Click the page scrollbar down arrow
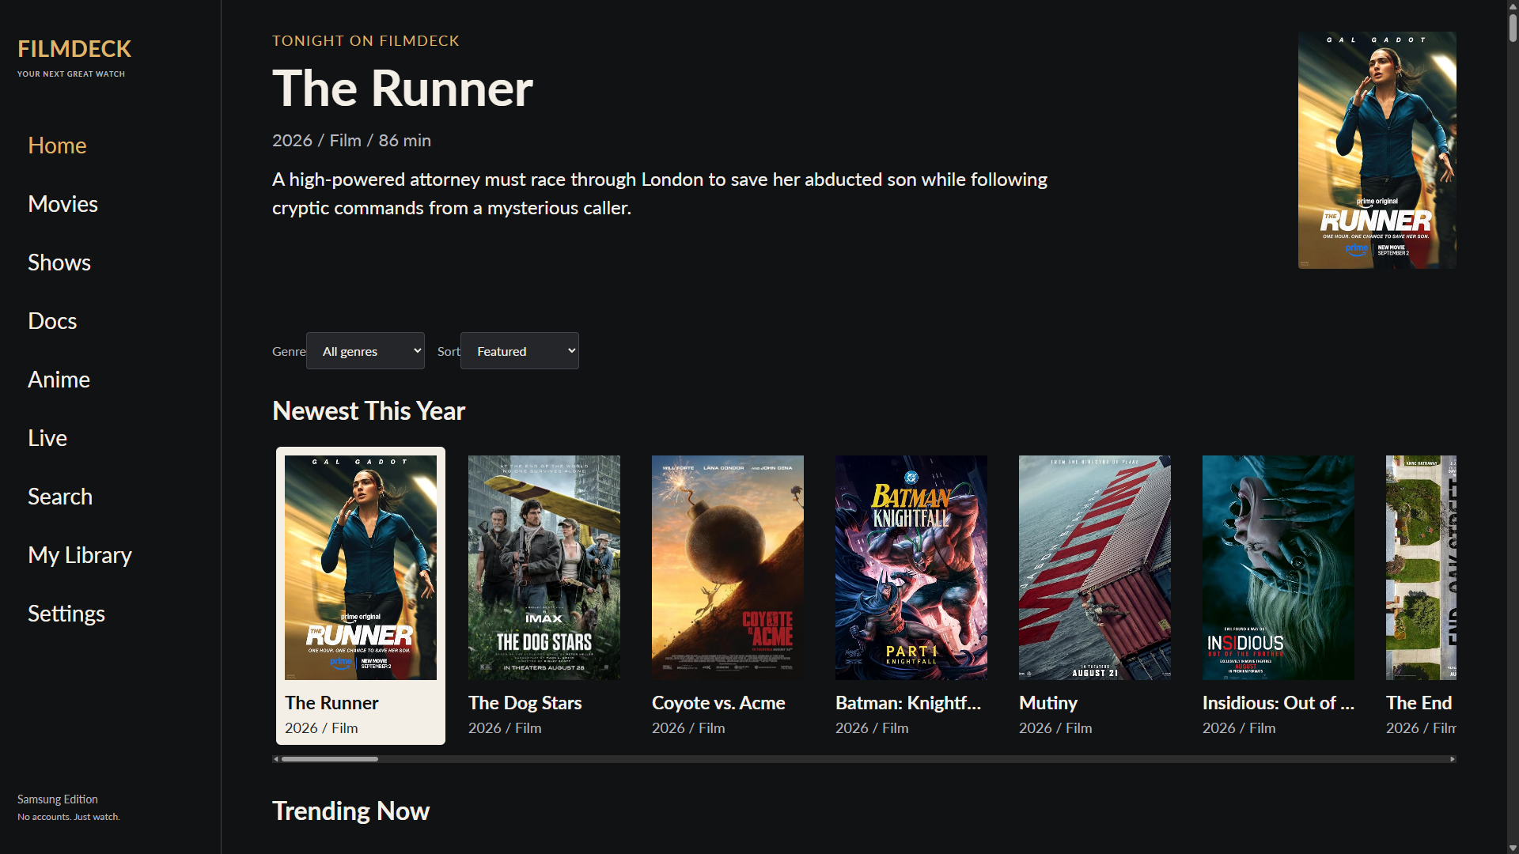 pos(1513,848)
